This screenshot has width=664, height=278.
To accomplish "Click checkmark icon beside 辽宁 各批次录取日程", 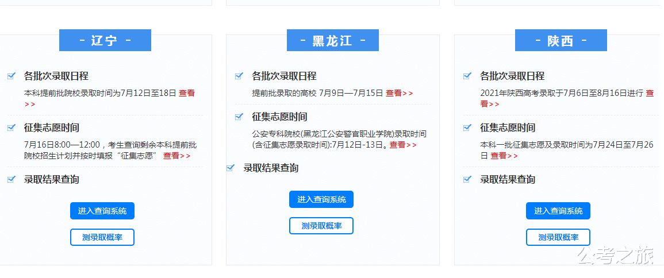I will pos(11,76).
